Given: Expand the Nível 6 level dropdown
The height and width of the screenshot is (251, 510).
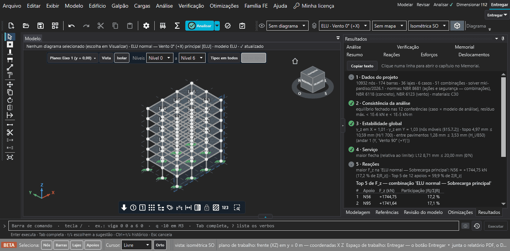Looking at the screenshot, I should [192, 58].
